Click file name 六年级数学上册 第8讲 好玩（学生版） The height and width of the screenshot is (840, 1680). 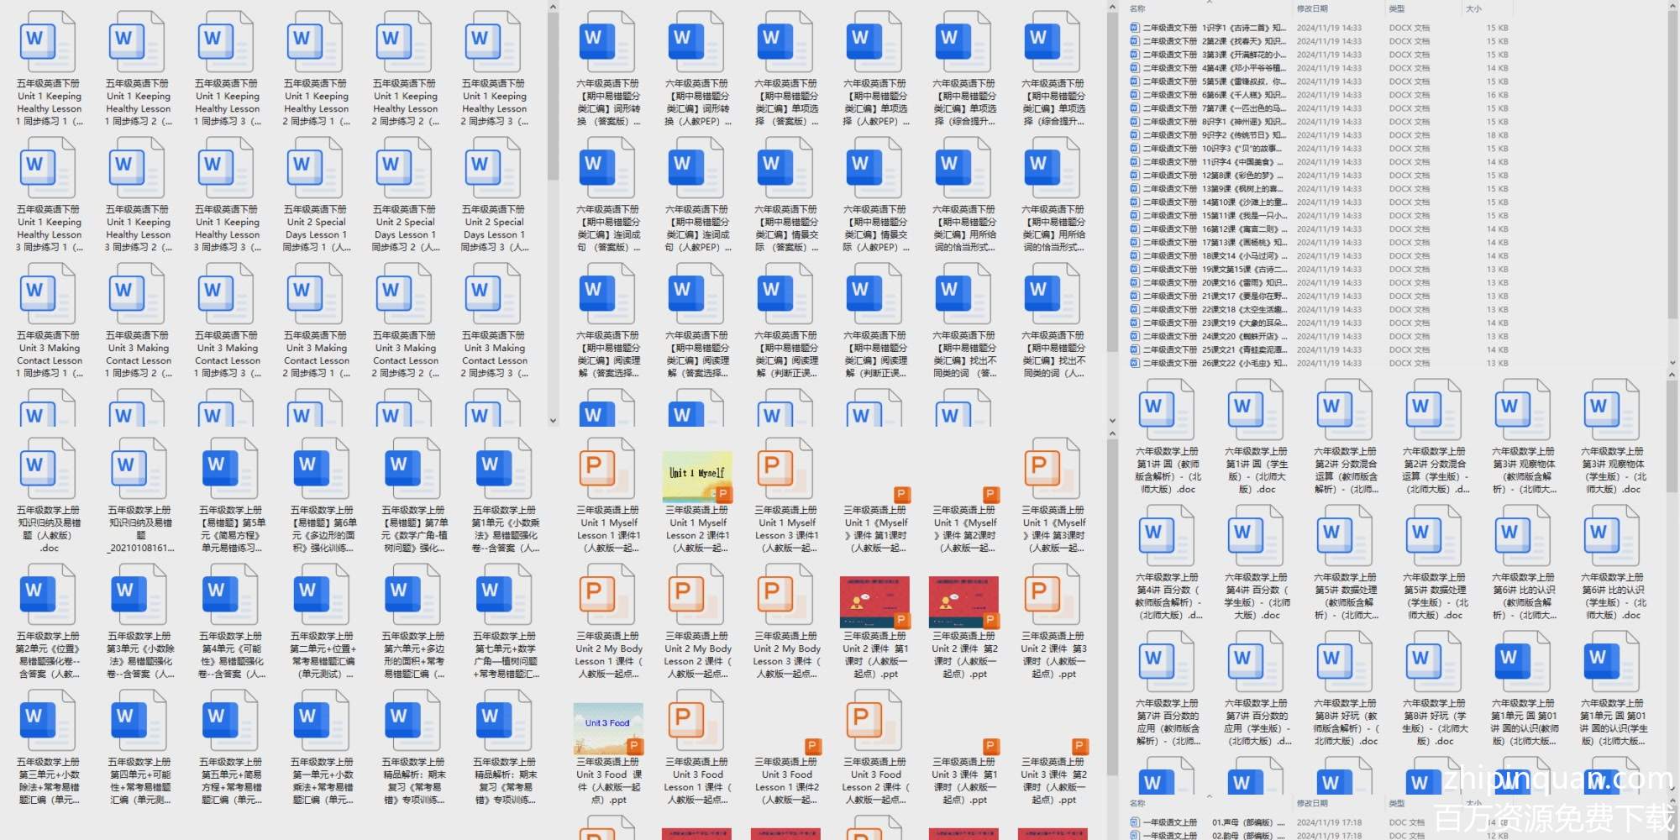1434,722
